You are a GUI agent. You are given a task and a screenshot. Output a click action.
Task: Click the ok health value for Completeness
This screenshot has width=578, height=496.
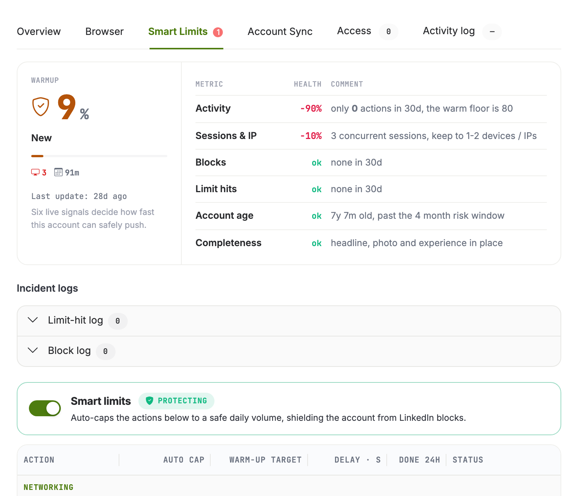[316, 243]
